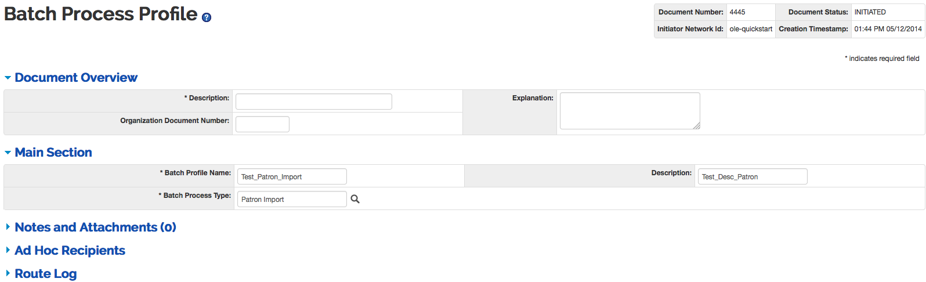This screenshot has width=926, height=282.
Task: Focus the Document Overview Description field
Action: [x=313, y=102]
